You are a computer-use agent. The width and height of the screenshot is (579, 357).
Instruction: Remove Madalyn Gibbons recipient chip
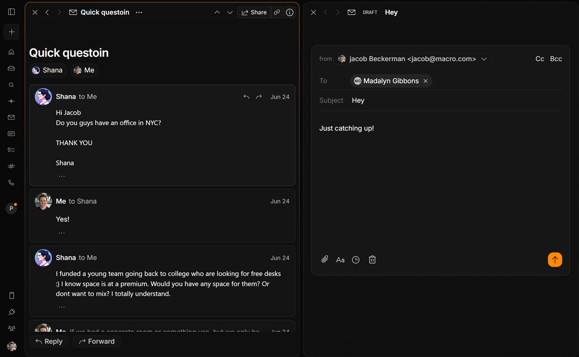click(426, 81)
